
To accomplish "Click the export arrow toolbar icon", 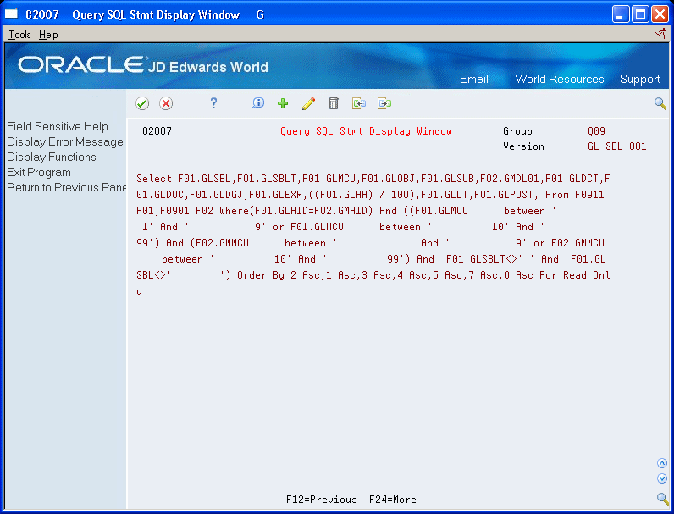I will coord(384,103).
